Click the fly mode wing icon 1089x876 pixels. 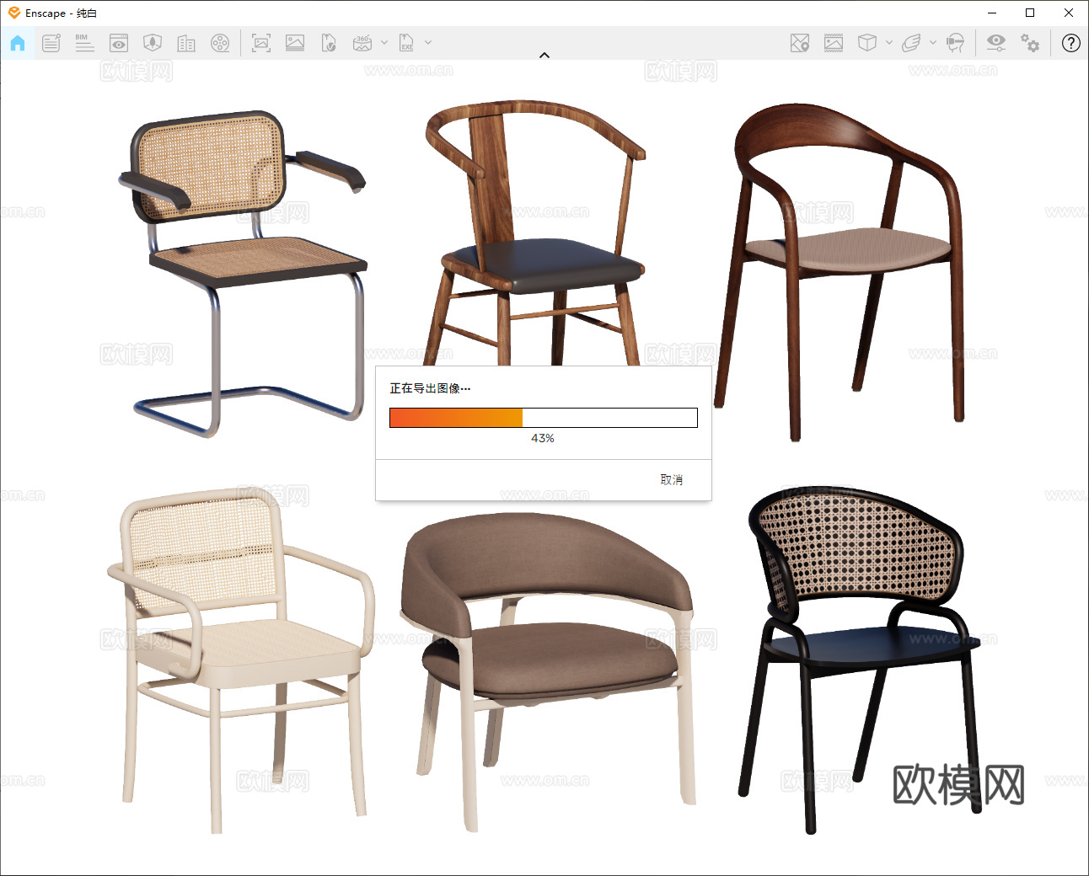coord(911,43)
